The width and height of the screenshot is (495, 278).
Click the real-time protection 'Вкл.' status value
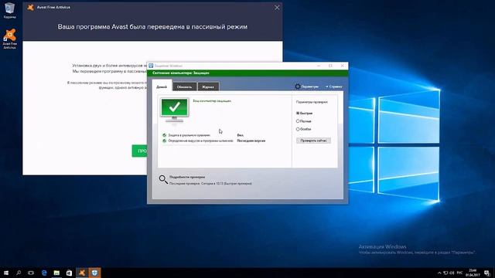tap(241, 135)
